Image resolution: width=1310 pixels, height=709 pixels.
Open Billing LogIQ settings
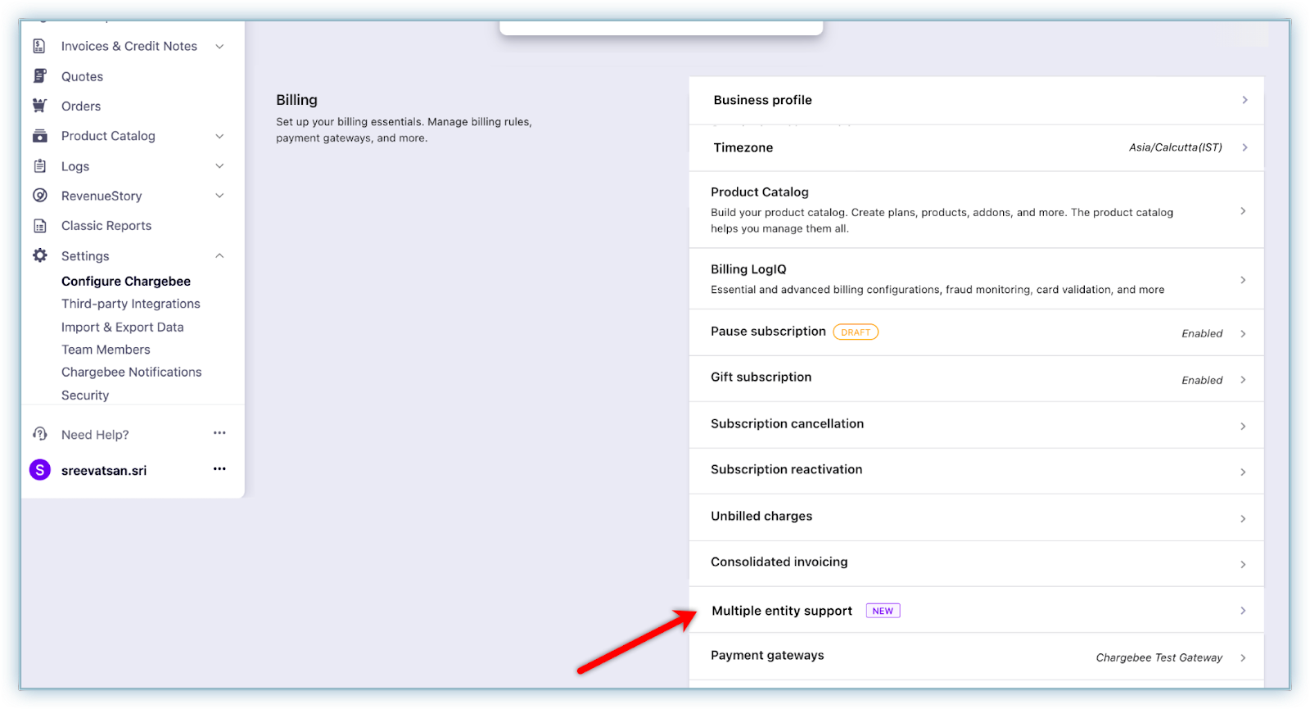click(x=977, y=279)
